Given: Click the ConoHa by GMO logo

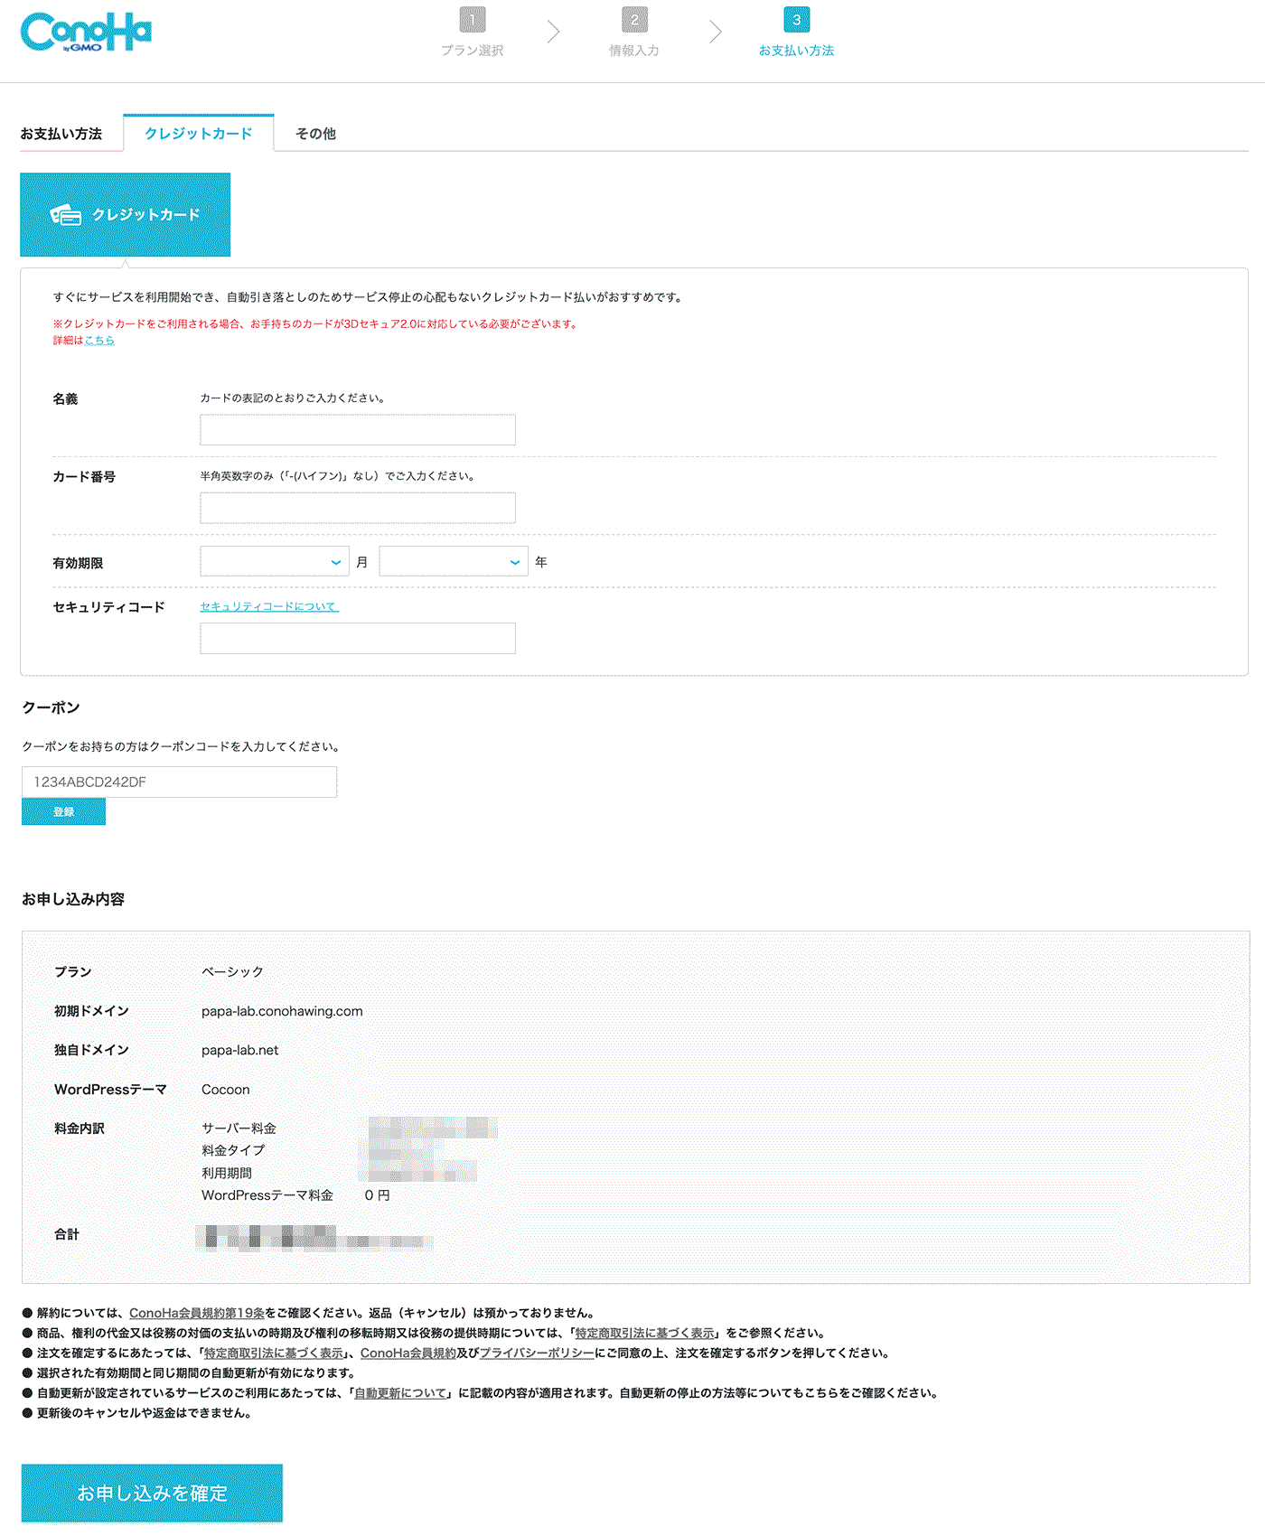Looking at the screenshot, I should (86, 33).
